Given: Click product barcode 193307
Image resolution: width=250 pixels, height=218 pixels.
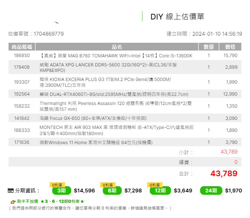Looking at the screenshot, I should coord(22,82).
